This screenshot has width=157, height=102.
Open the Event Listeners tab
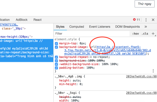click(x=100, y=27)
